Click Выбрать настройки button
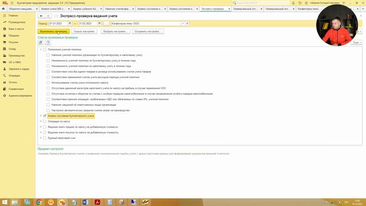366x206 pixels. point(116,31)
